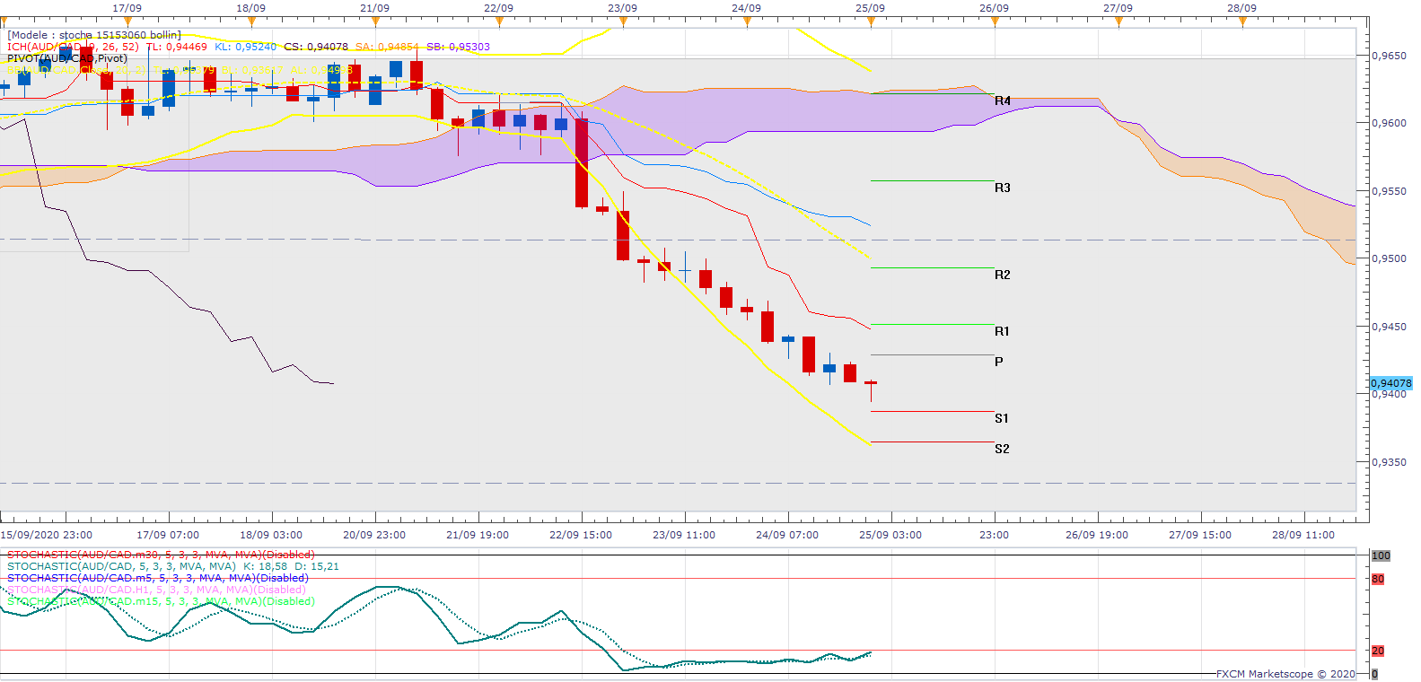Click the Ichimoku SA value 0,94854
The image size is (1421, 682).
tap(387, 47)
